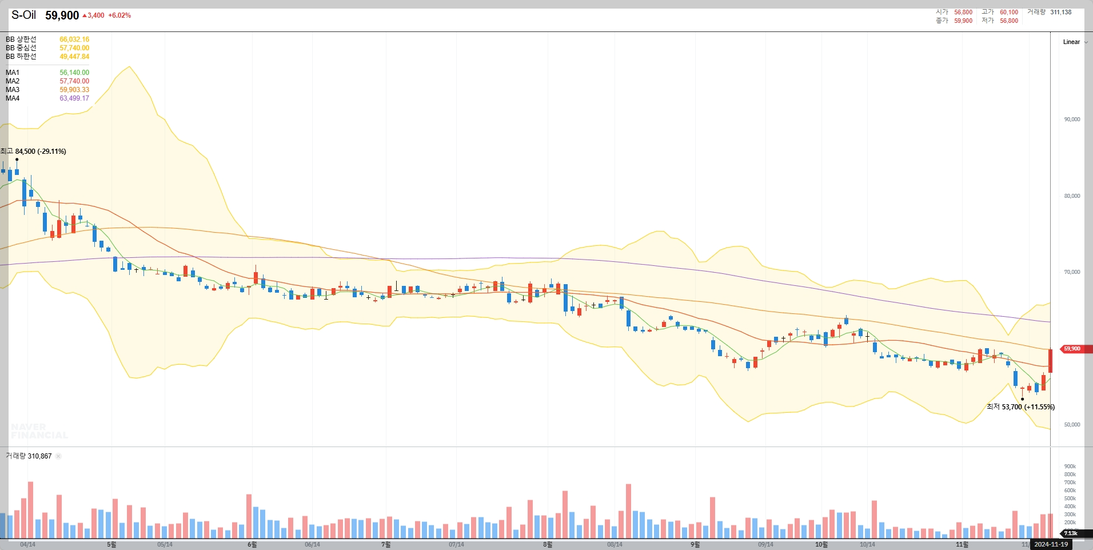1093x550 pixels.
Task: Click the 10월 date axis label
Action: pyautogui.click(x=821, y=545)
